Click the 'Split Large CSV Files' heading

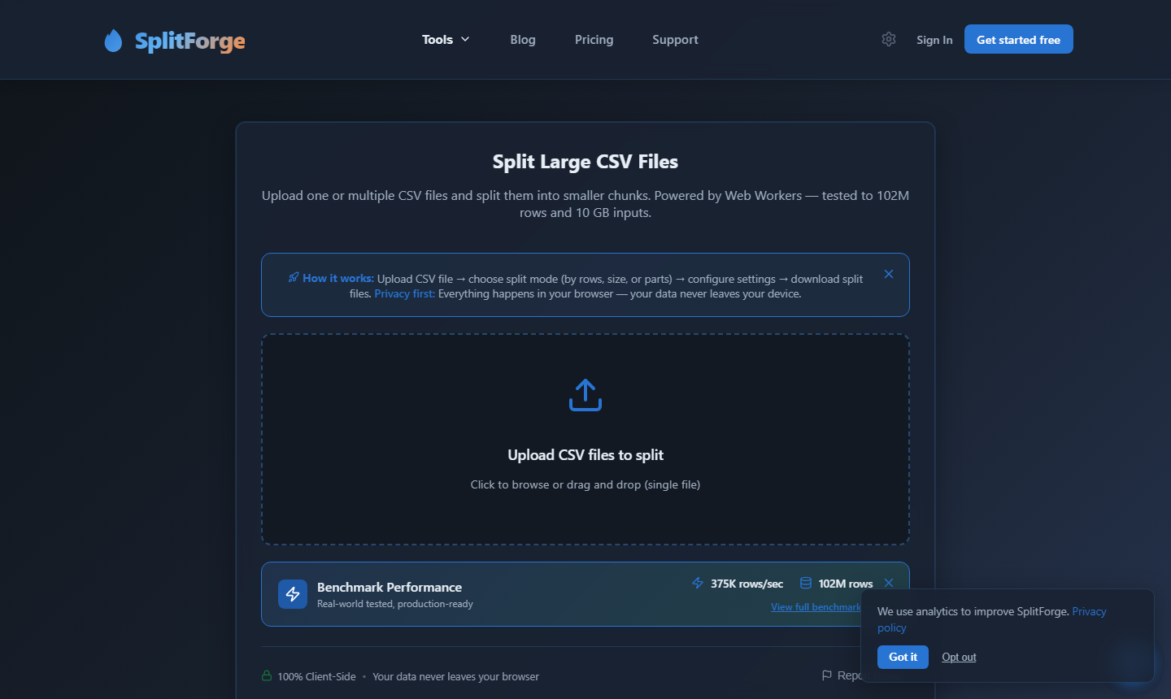[x=585, y=162]
